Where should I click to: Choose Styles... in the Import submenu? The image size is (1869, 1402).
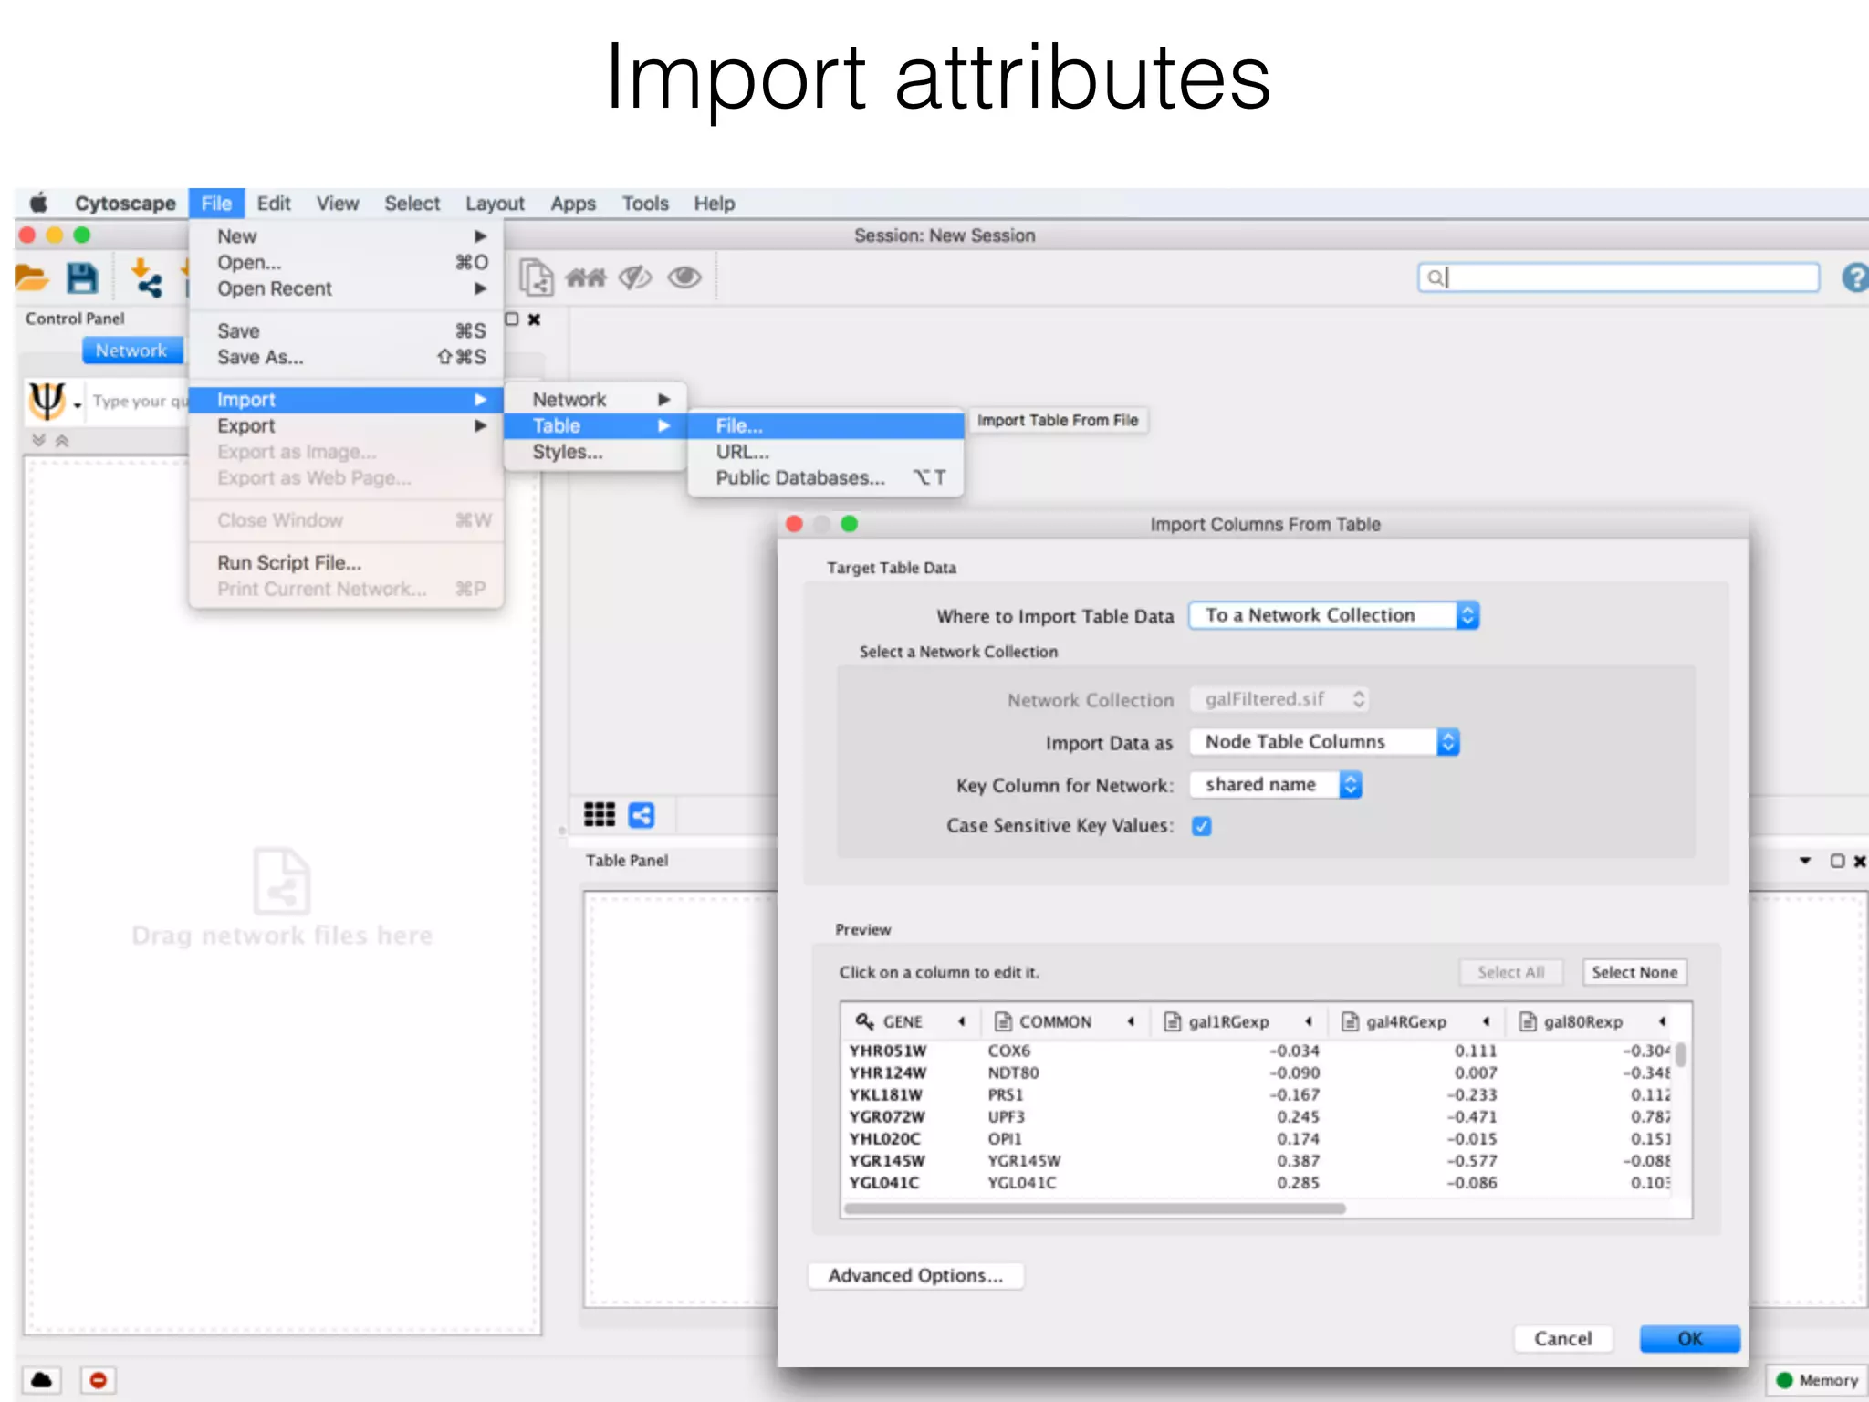[x=595, y=452]
